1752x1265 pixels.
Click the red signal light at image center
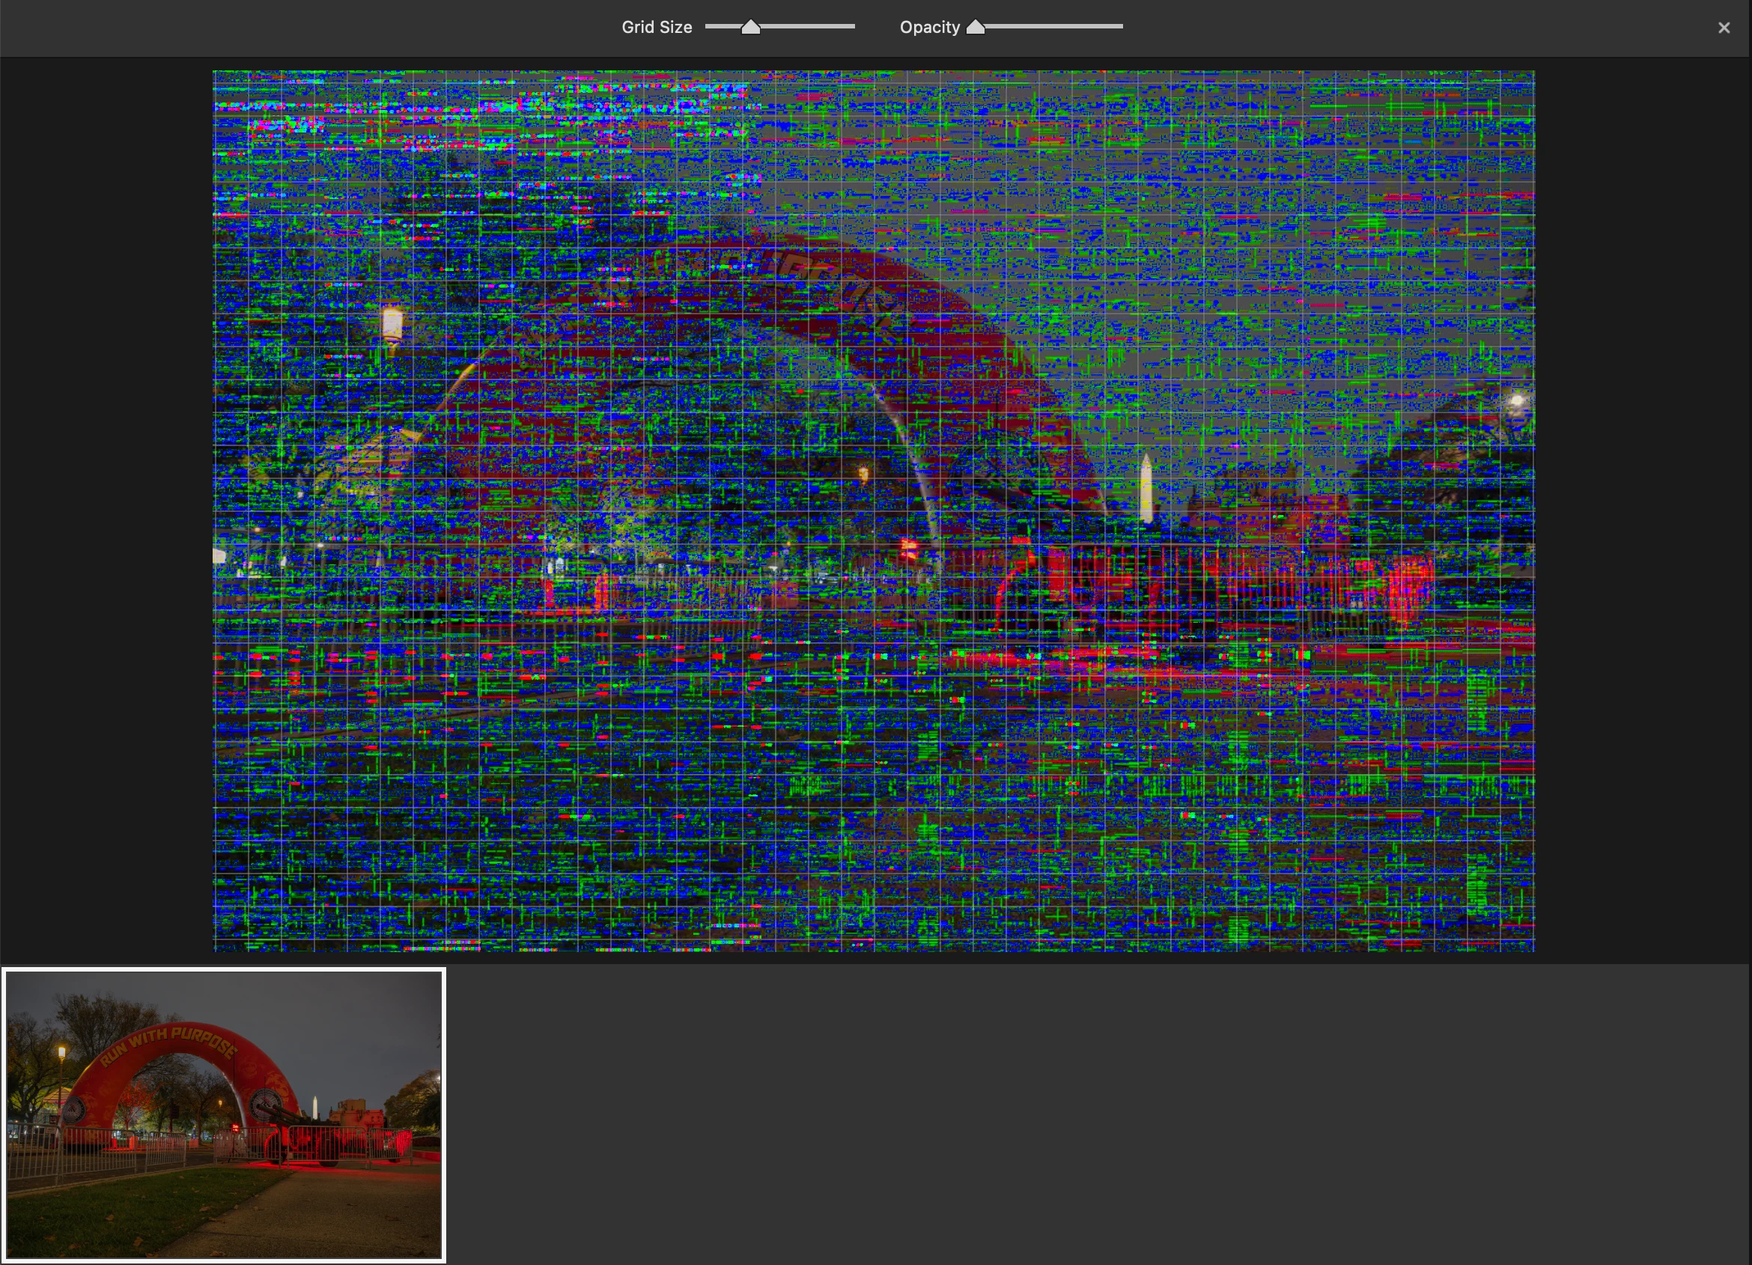[908, 548]
